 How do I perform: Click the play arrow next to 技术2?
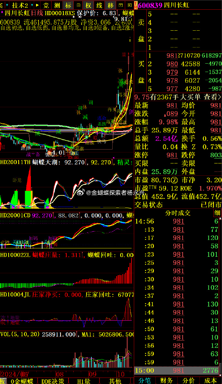pyautogui.click(x=37, y=5)
